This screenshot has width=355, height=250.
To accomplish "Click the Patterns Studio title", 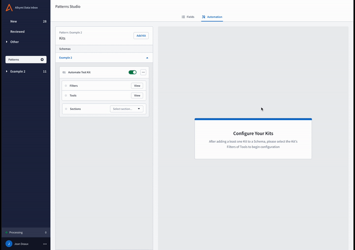I will tap(68, 7).
